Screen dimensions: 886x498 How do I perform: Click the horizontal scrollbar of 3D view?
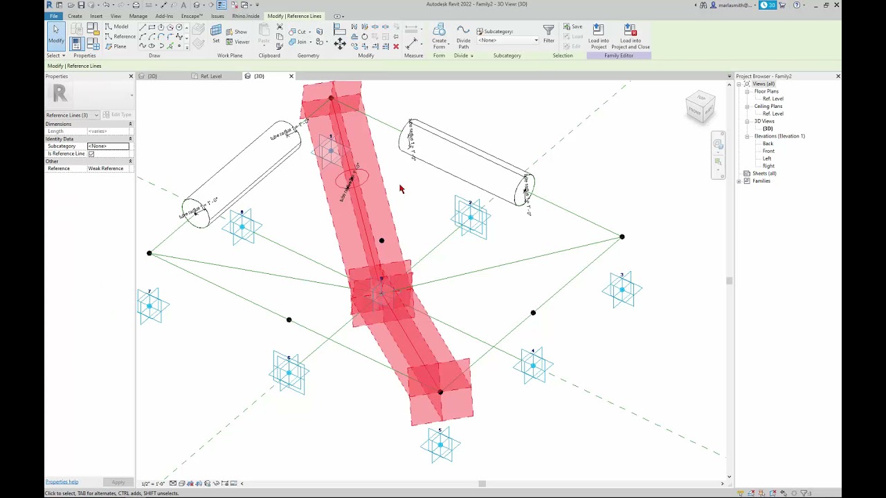pos(482,483)
